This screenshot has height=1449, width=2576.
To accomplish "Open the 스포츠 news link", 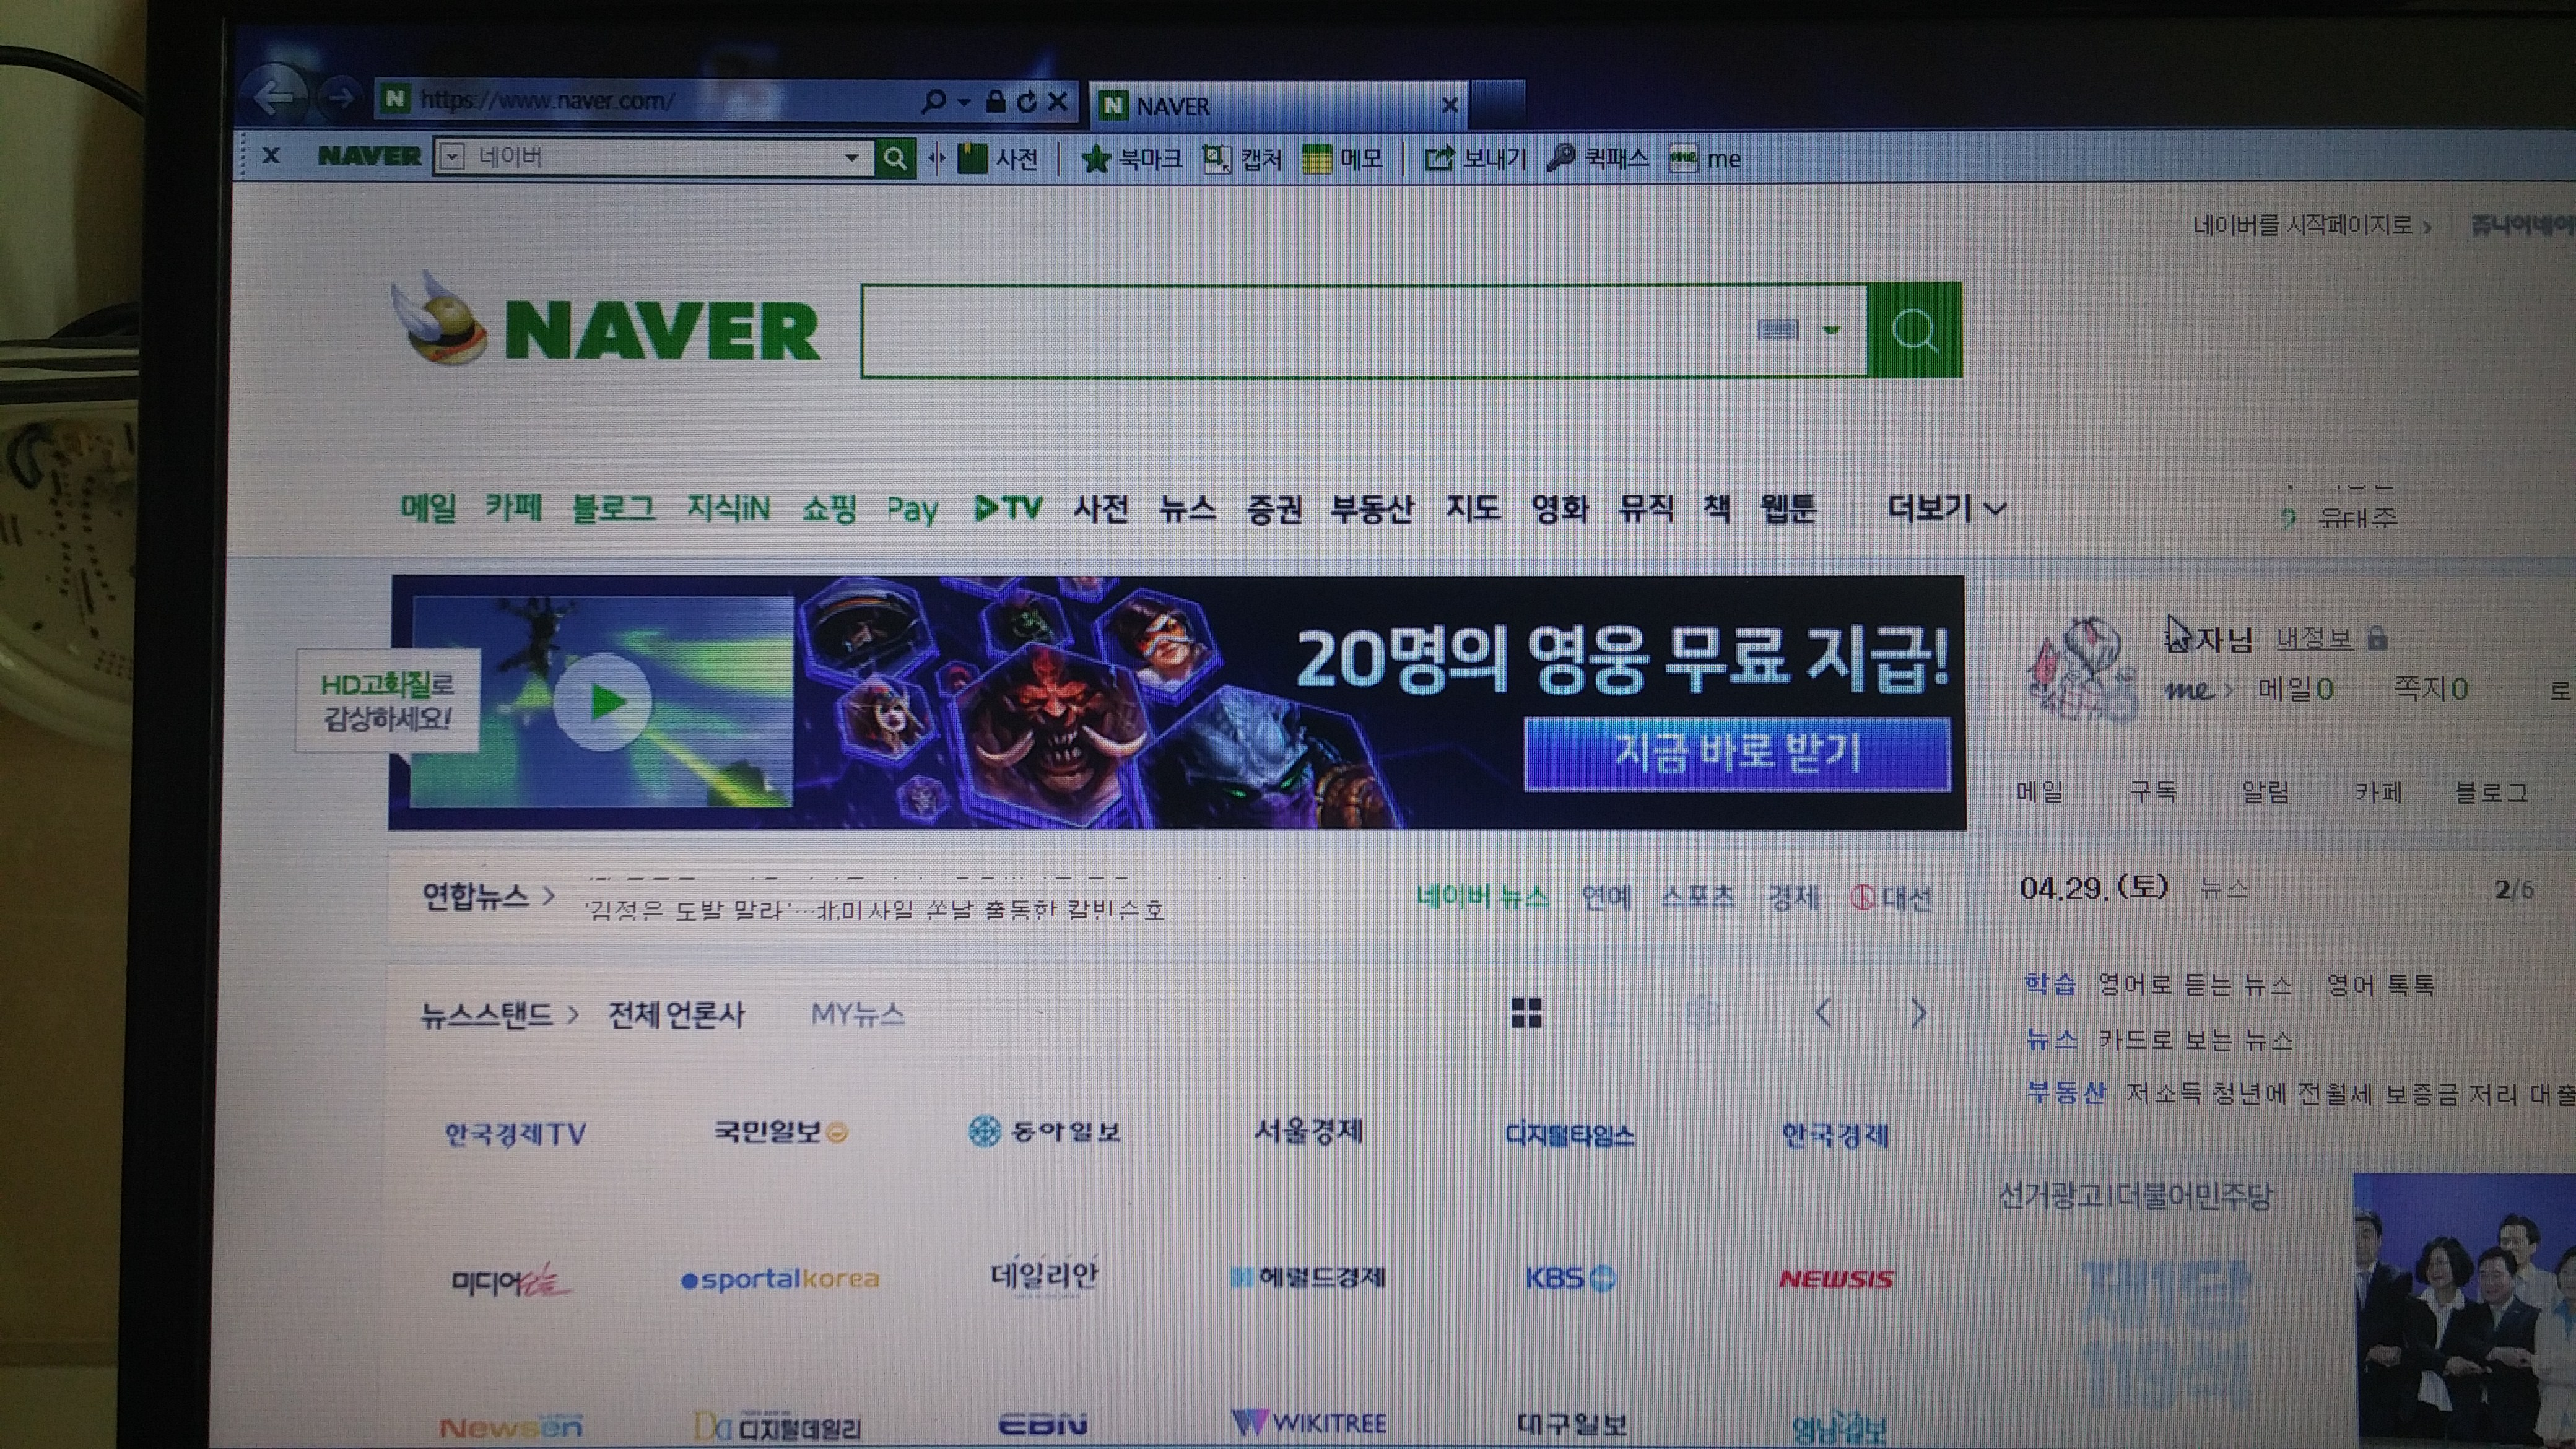I will (1698, 896).
